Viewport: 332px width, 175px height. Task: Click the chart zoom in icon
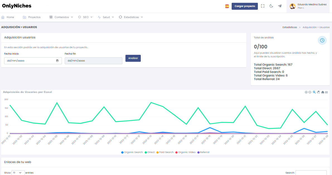tap(306, 92)
